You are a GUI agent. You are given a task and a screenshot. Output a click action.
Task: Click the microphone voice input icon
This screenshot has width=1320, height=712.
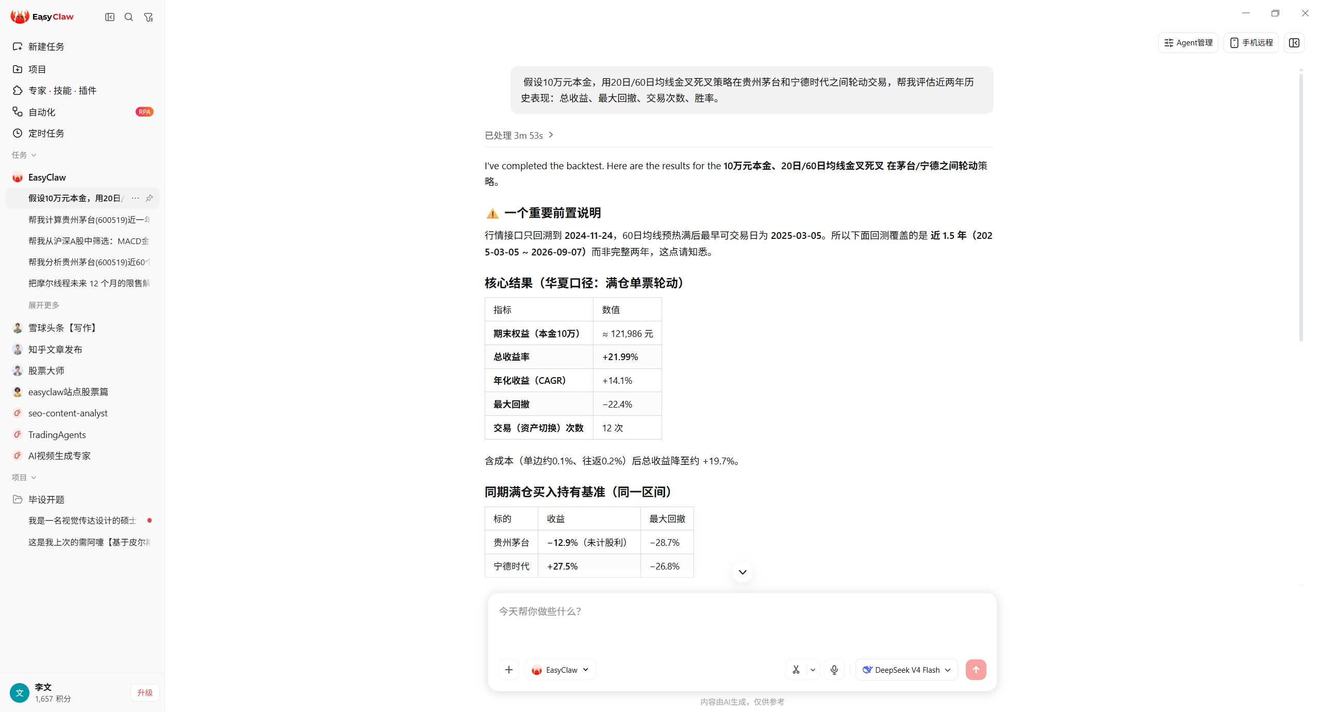click(834, 670)
